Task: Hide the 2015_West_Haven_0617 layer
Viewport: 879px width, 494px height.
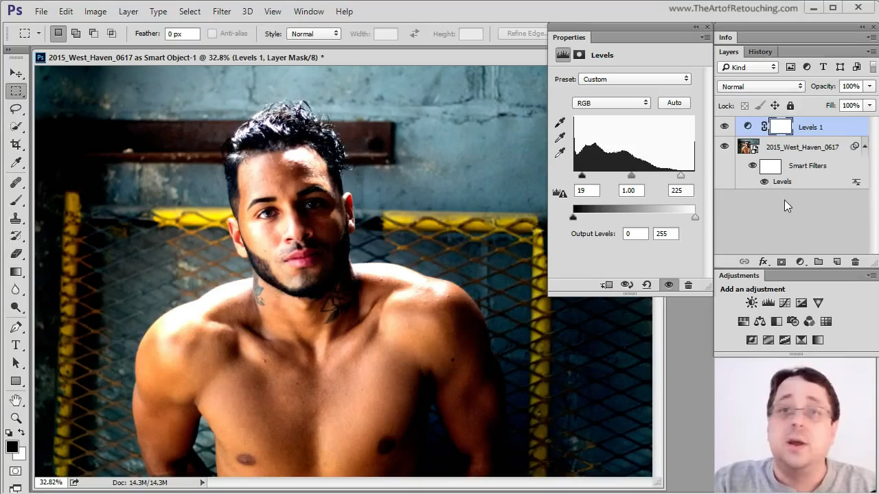Action: (x=724, y=146)
